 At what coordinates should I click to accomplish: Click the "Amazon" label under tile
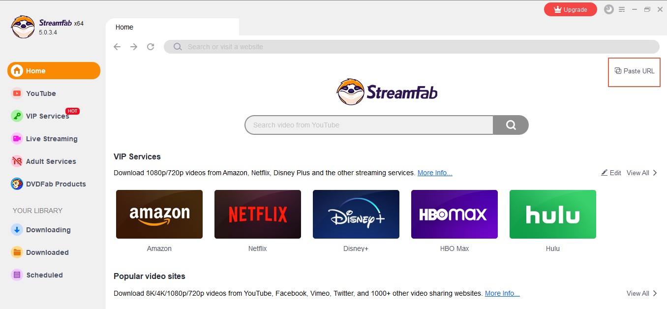tap(159, 248)
